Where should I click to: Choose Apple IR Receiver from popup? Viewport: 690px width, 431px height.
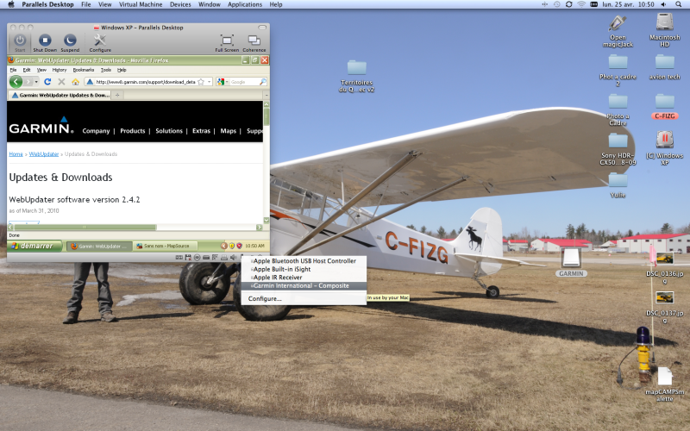pos(304,278)
